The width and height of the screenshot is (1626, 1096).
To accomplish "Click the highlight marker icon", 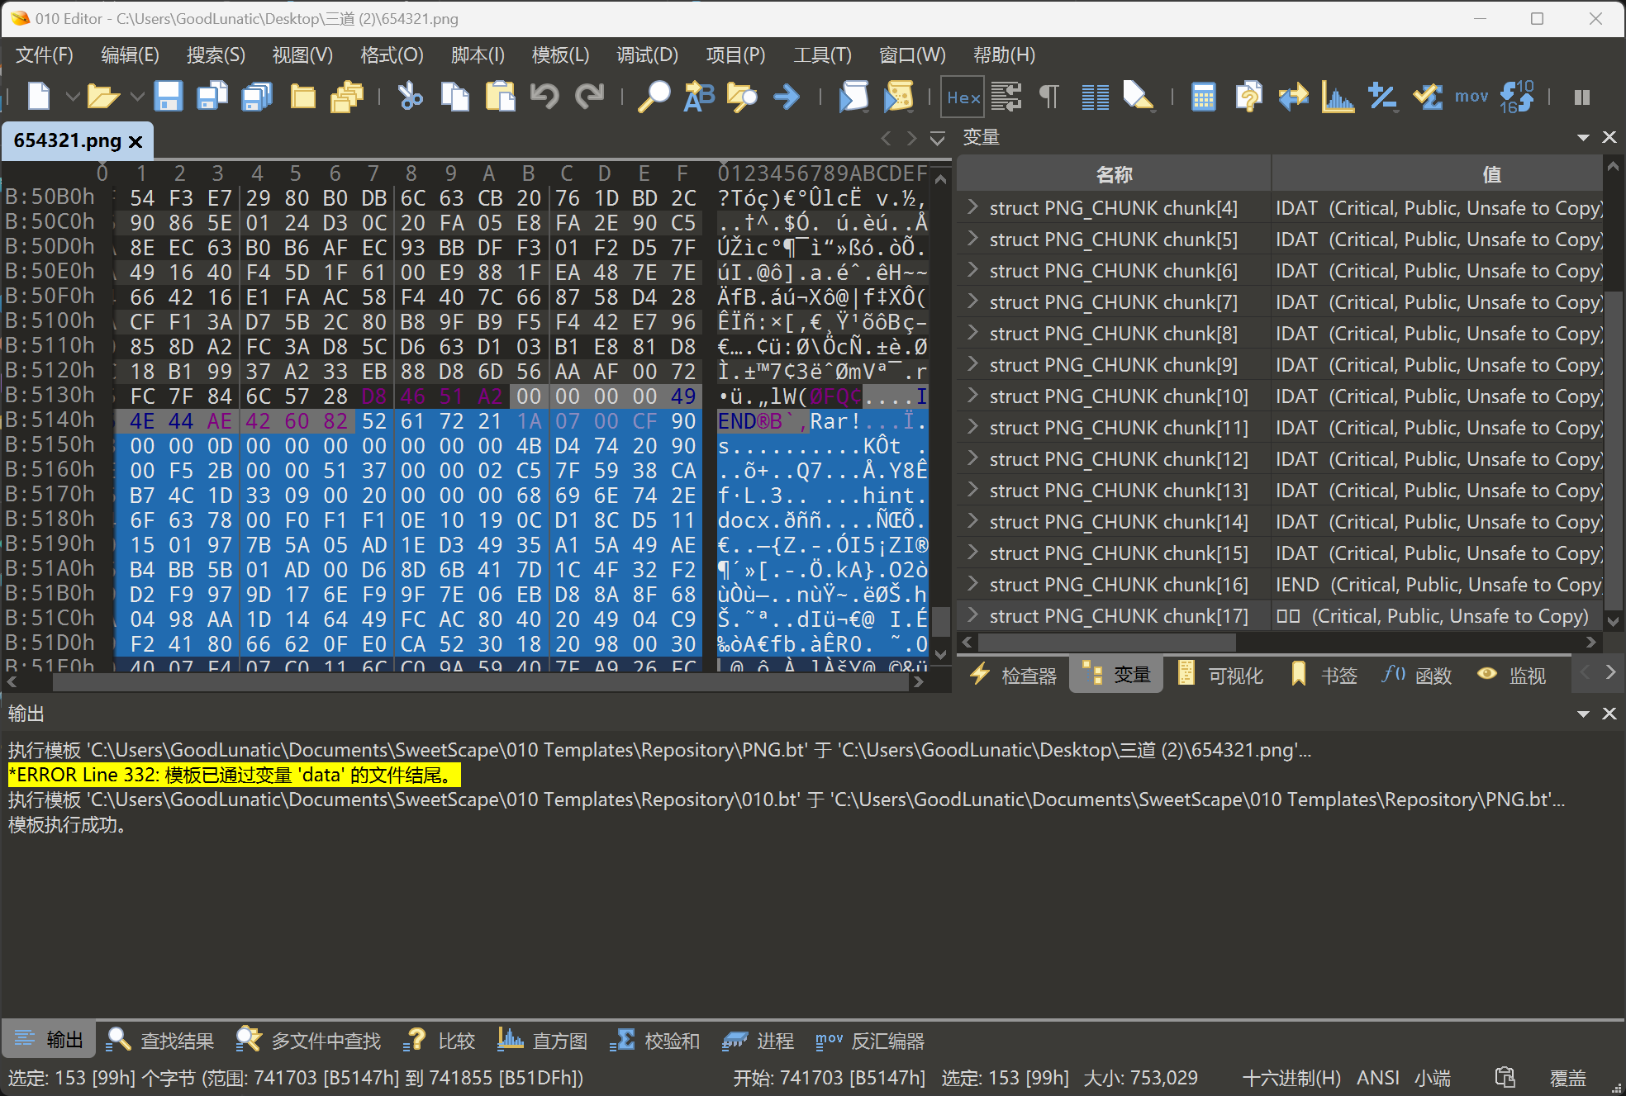I will (1139, 97).
